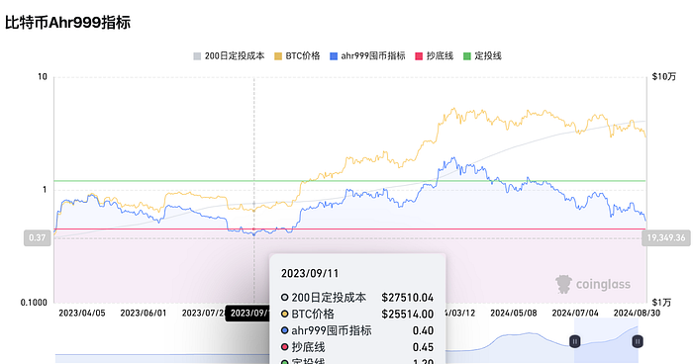Click the left handle of the range slider
Image resolution: width=693 pixels, height=364 pixels.
click(x=574, y=341)
